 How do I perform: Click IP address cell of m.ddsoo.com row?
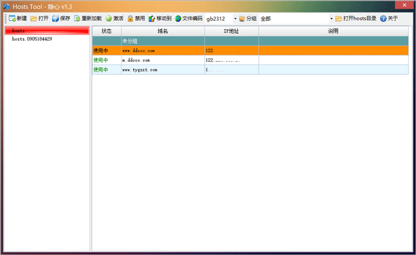pyautogui.click(x=232, y=60)
